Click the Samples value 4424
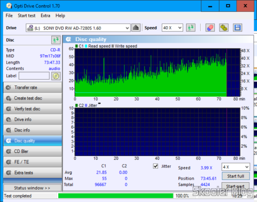257x202 pixels. [205, 184]
